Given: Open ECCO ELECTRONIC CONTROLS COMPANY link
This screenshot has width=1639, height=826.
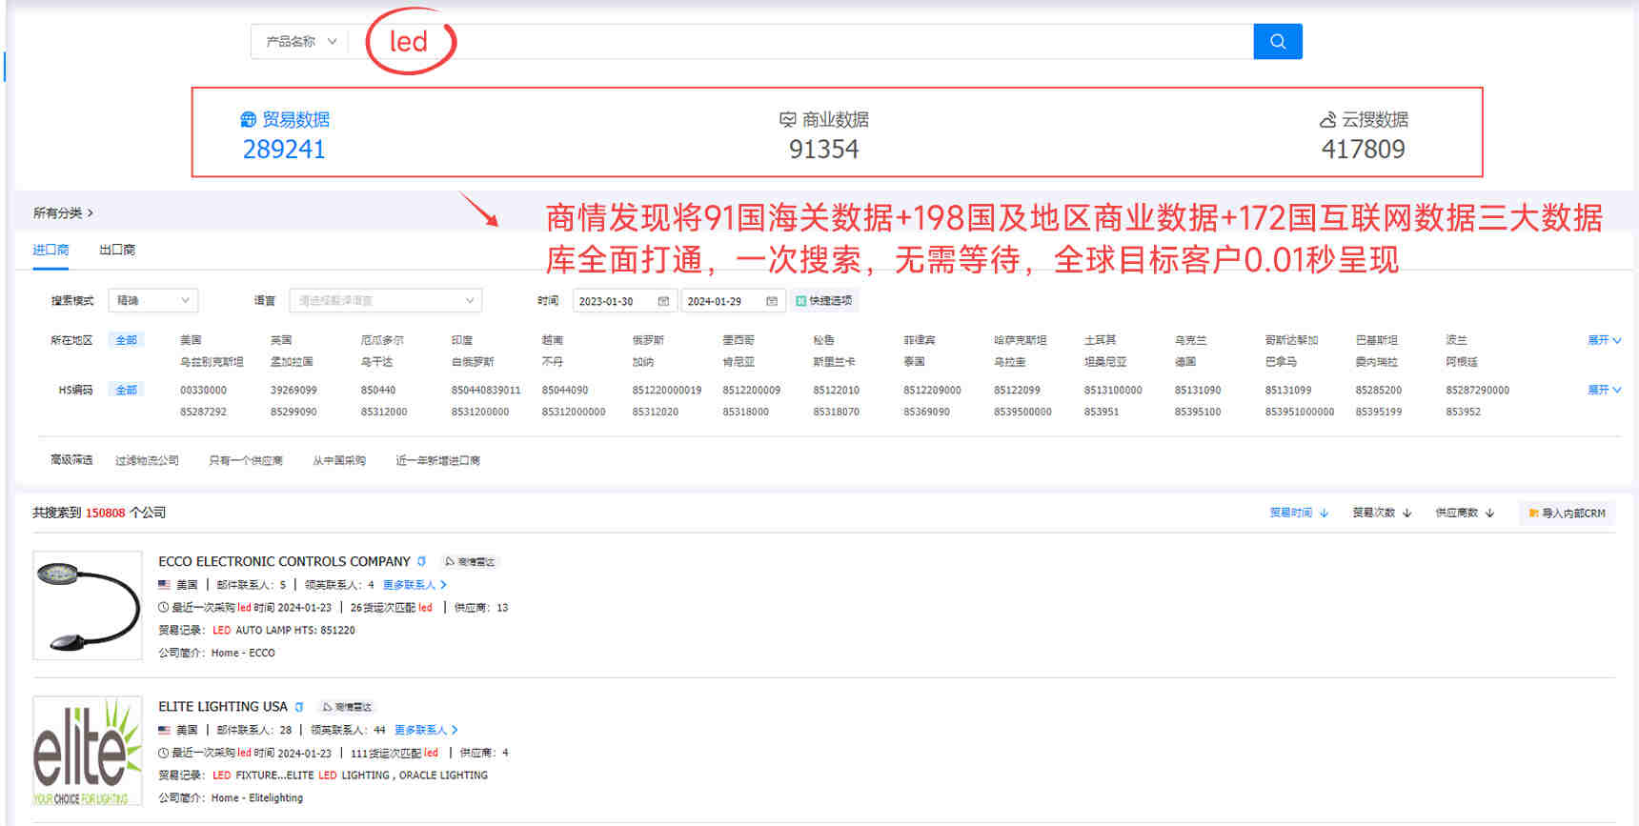Looking at the screenshot, I should [x=284, y=561].
